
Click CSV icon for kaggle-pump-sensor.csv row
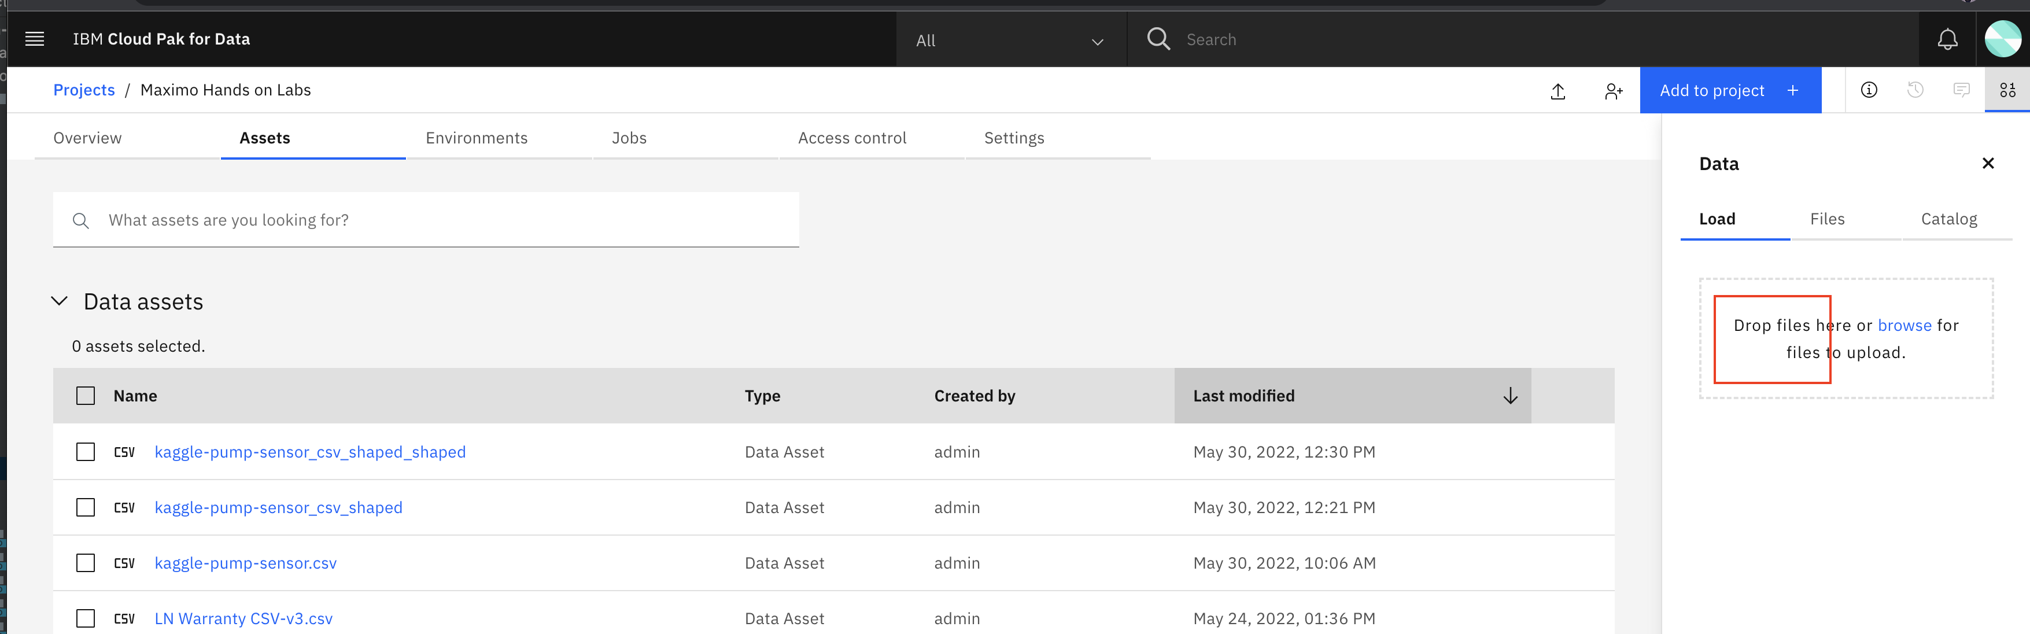tap(124, 563)
